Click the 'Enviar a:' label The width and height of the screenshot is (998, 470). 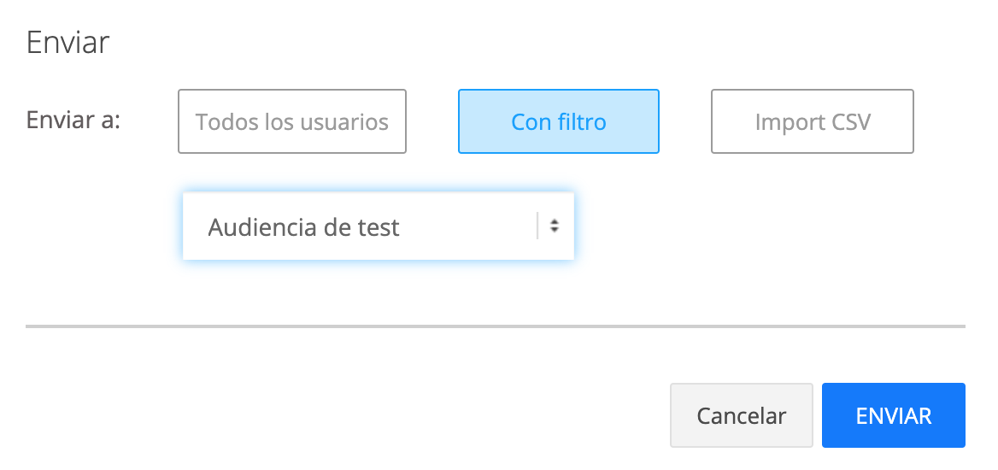click(74, 120)
